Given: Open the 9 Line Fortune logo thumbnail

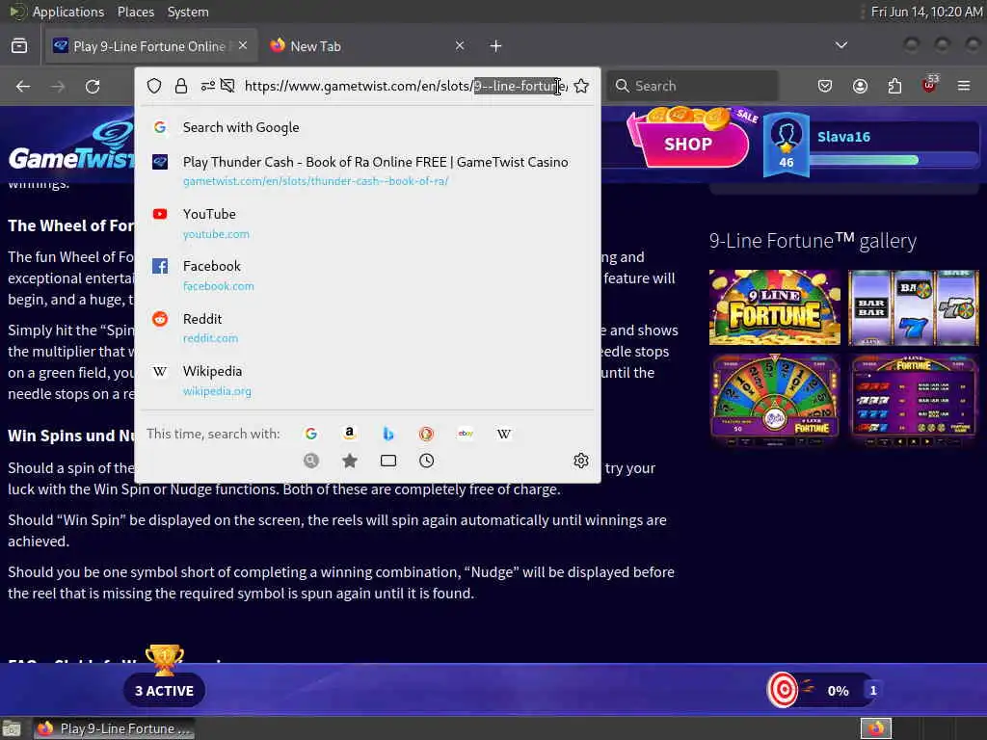Looking at the screenshot, I should coord(775,307).
